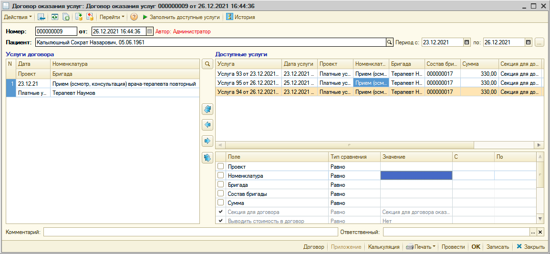The height and width of the screenshot is (254, 550).
Task: Click the move all left double-arrow button
Action: tap(208, 110)
